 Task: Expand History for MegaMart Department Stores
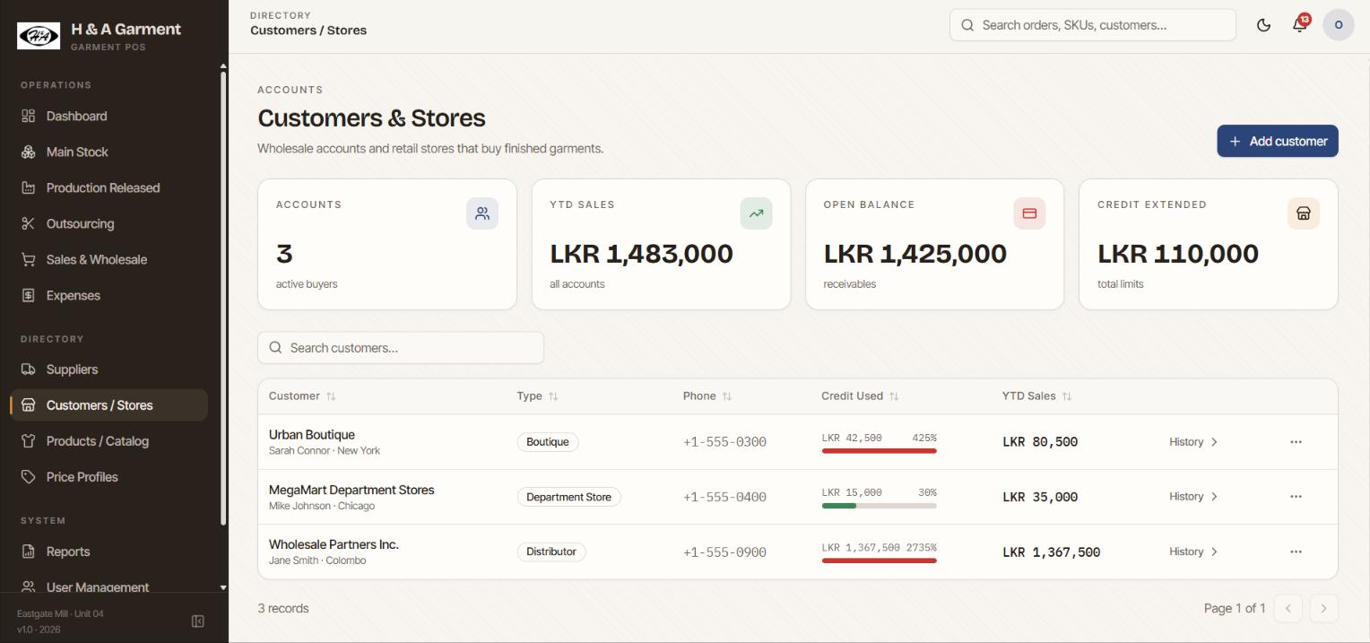[x=1193, y=497]
